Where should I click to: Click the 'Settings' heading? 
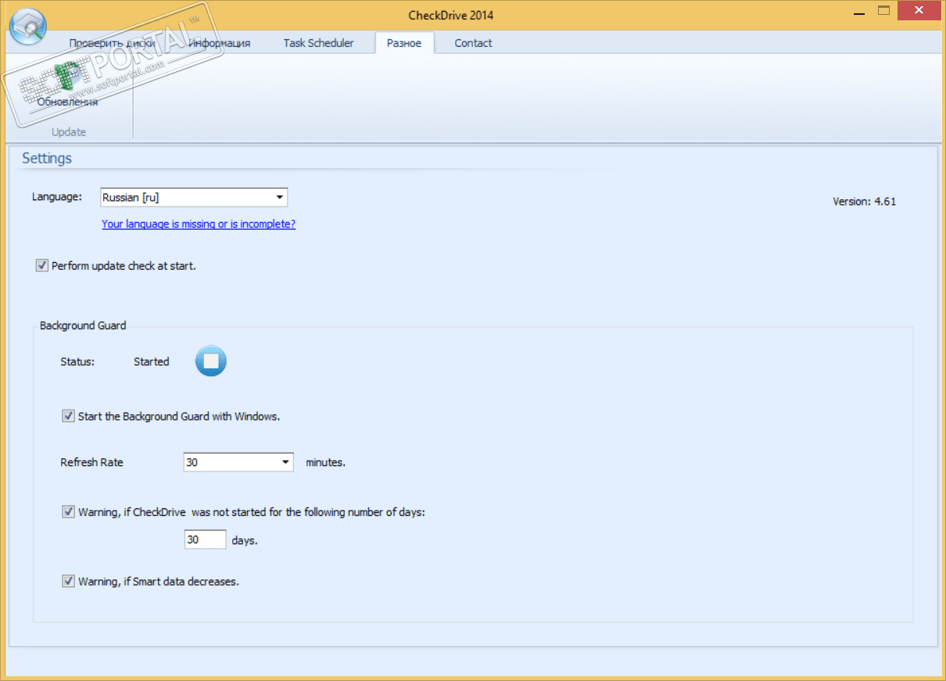[47, 158]
